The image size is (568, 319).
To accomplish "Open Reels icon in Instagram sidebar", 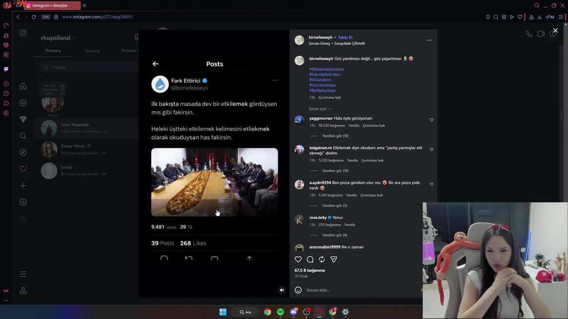I will coord(23,103).
